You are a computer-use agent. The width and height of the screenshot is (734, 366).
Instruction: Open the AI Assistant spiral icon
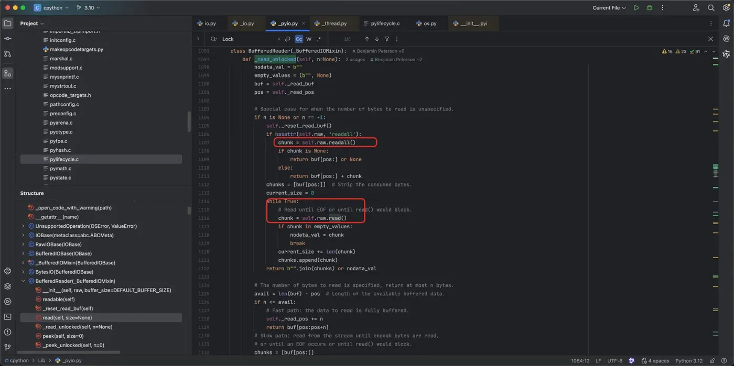(x=726, y=39)
